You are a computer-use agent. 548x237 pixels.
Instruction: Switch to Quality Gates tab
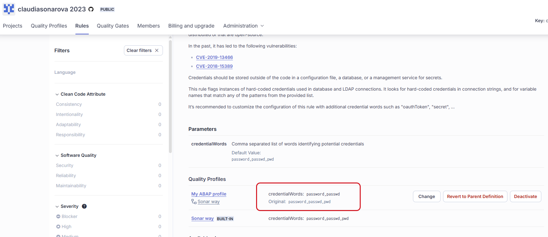(x=113, y=26)
